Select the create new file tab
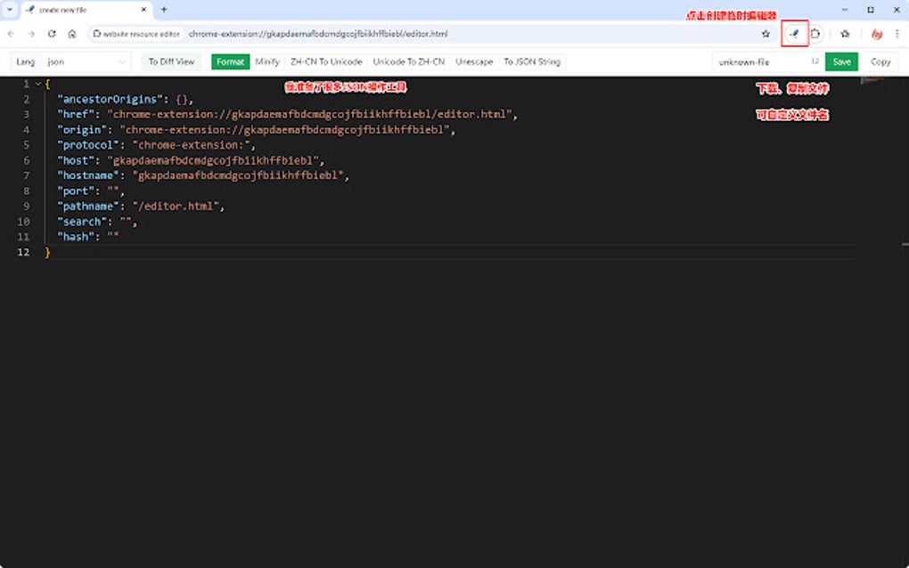The width and height of the screenshot is (909, 568). click(80, 12)
